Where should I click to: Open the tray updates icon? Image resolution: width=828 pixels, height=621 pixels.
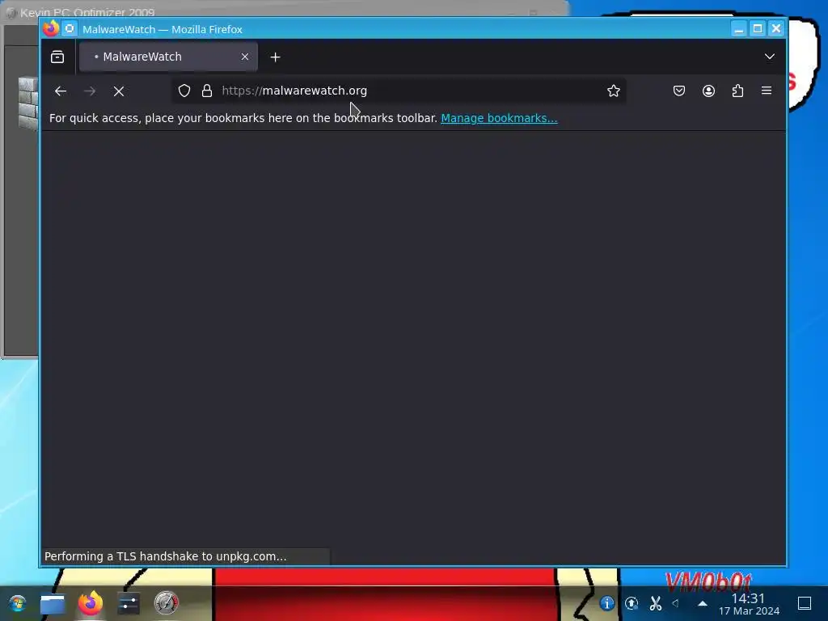tap(632, 603)
